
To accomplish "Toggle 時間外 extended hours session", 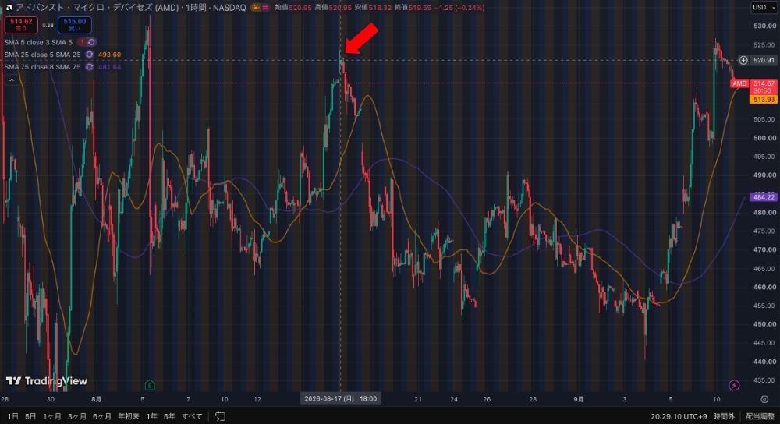I will point(724,416).
